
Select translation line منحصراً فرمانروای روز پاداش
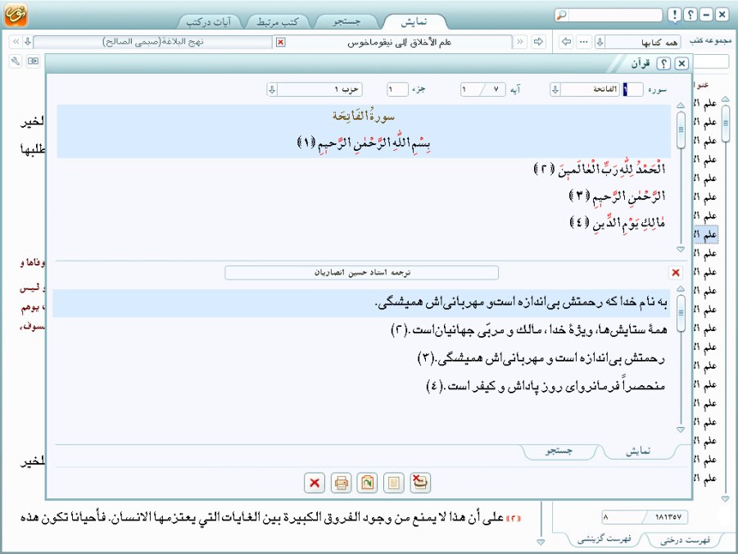click(x=546, y=386)
